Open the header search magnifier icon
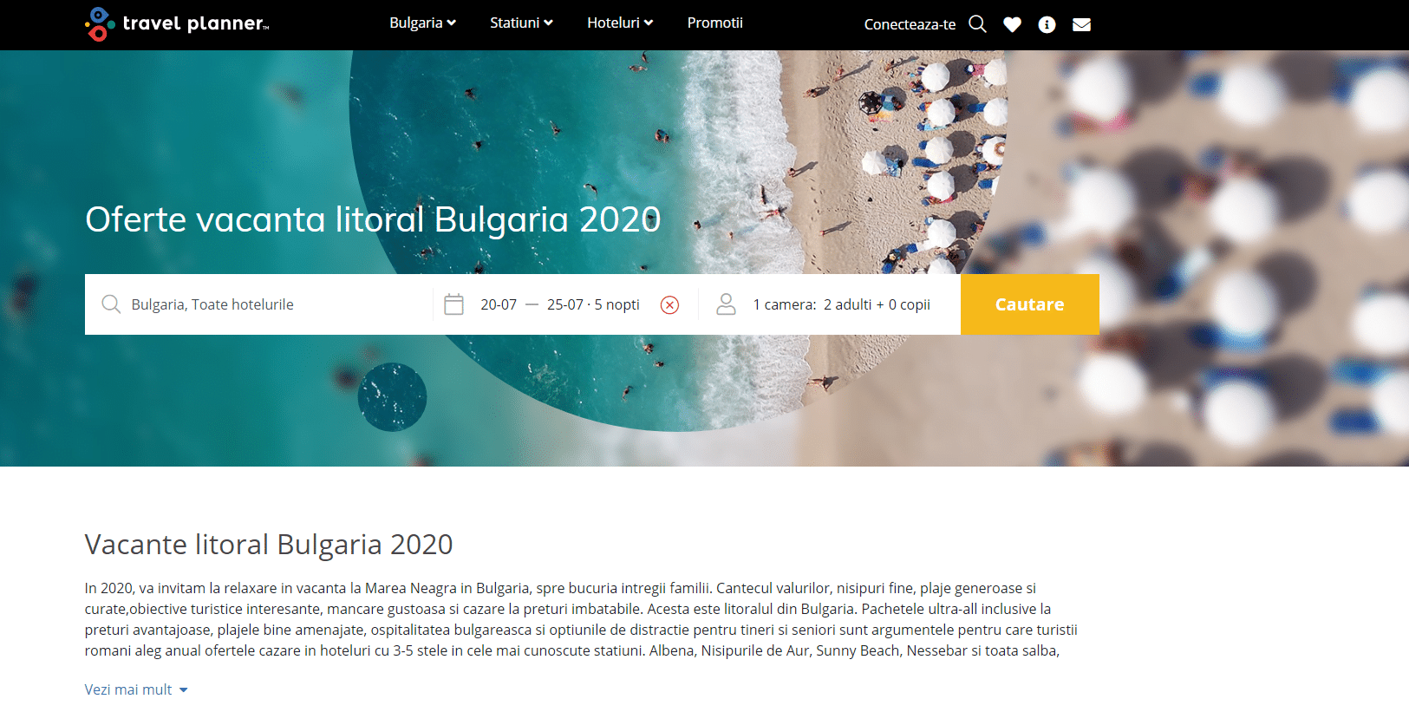This screenshot has width=1409, height=712. tap(977, 24)
